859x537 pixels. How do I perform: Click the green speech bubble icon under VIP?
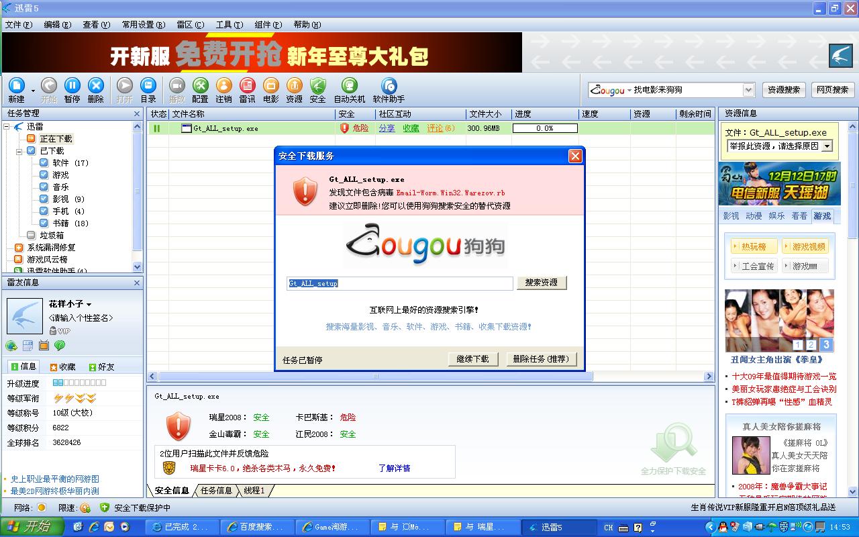click(60, 346)
